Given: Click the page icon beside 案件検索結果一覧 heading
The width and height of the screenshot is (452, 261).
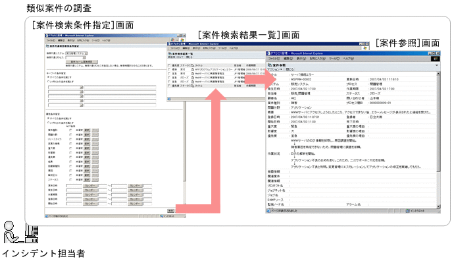Looking at the screenshot, I should [x=170, y=53].
